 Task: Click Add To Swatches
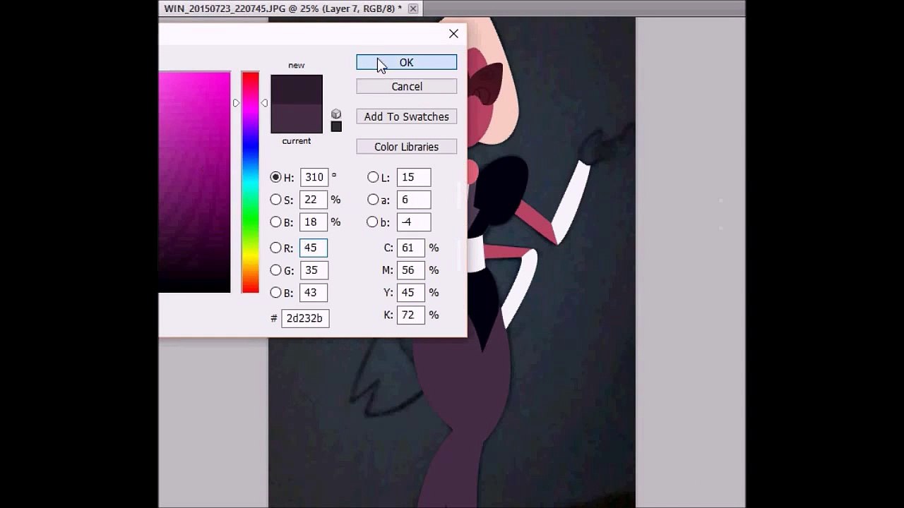(406, 116)
